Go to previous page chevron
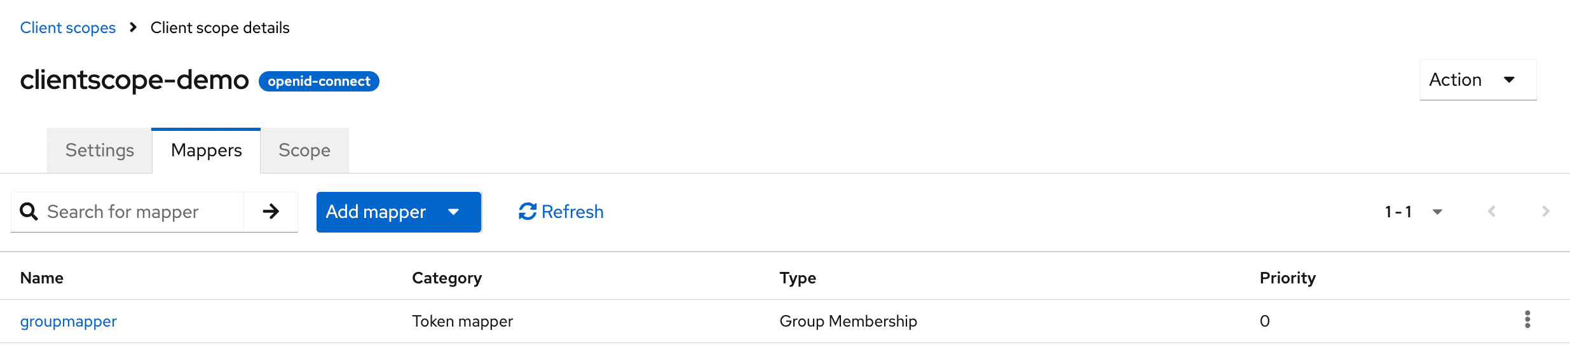This screenshot has height=352, width=1570. point(1491,212)
